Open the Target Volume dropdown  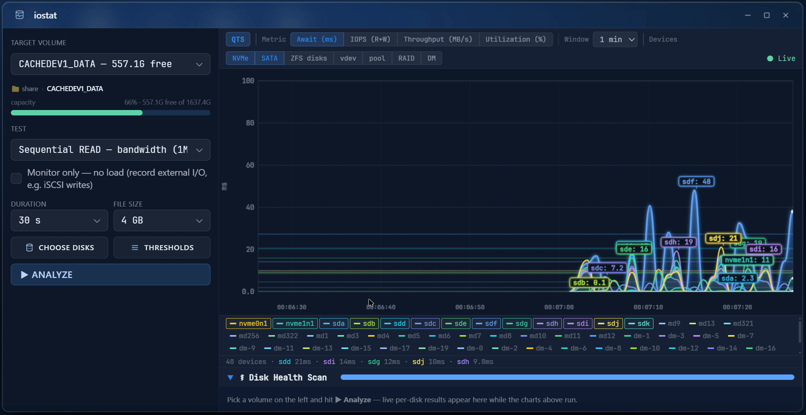click(x=110, y=64)
